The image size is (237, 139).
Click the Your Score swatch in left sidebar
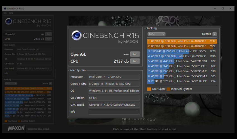[x=6, y=121]
